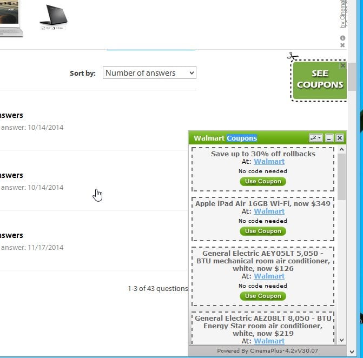Open the Sort by dropdown
The image size is (363, 358).
(149, 72)
